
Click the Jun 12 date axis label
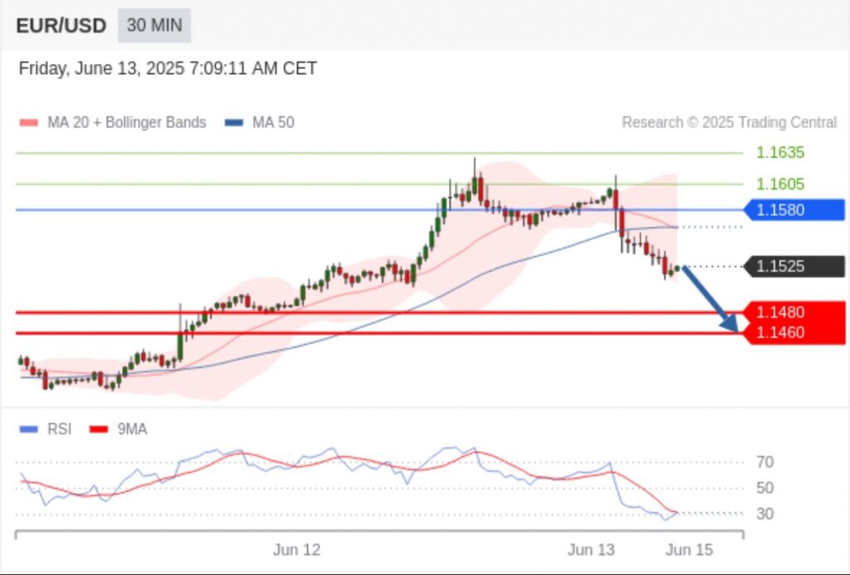pyautogui.click(x=296, y=550)
